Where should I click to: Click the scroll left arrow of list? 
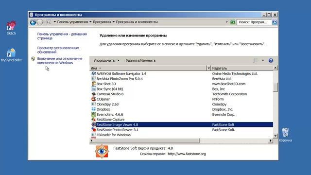pos(92,140)
